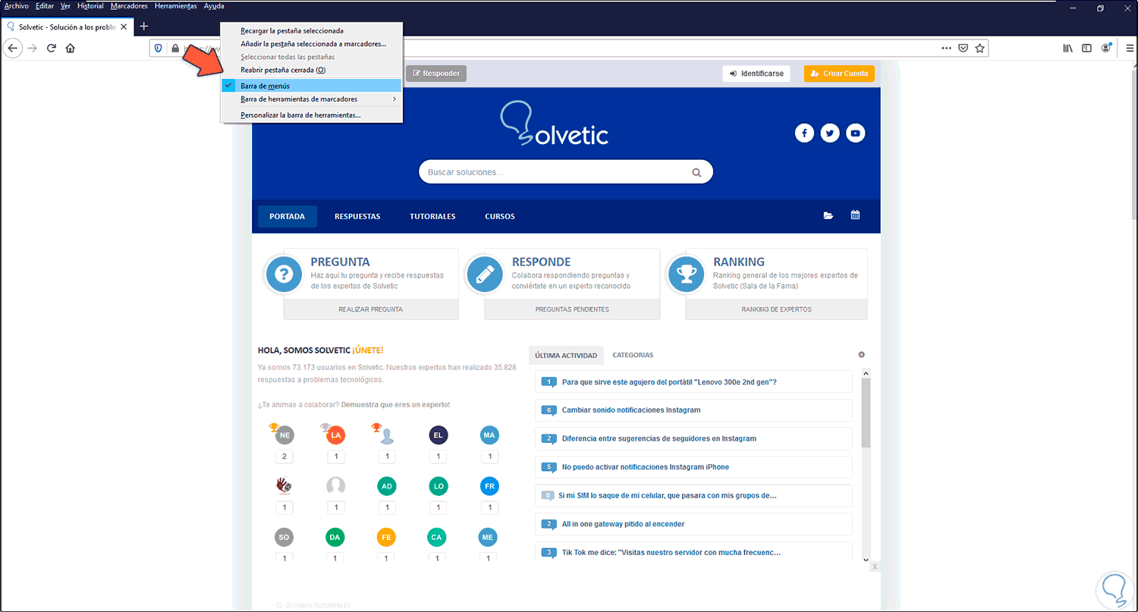Open the calendar icon in navigation bar
The width and height of the screenshot is (1138, 612).
[855, 215]
